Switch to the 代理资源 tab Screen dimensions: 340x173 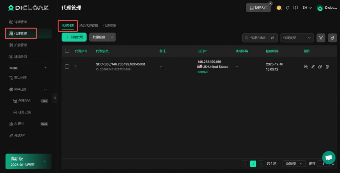(110, 26)
